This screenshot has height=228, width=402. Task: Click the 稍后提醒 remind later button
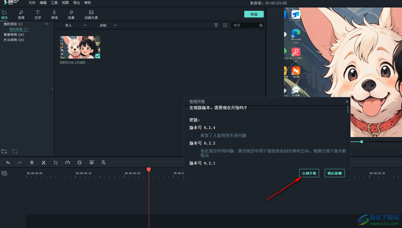(335, 173)
